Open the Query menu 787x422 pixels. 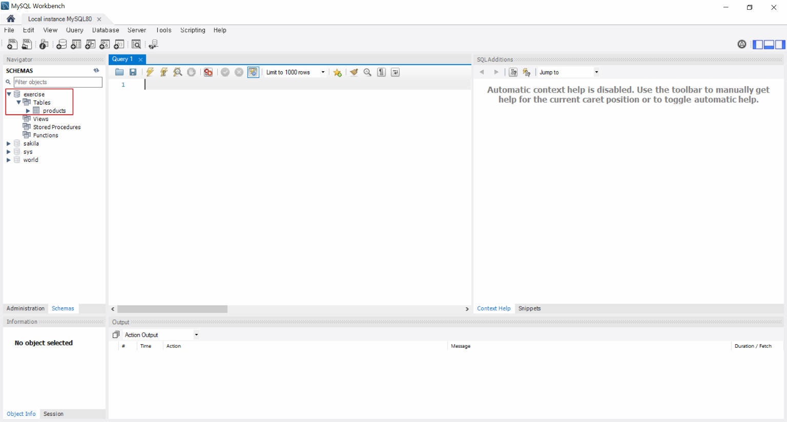(75, 30)
